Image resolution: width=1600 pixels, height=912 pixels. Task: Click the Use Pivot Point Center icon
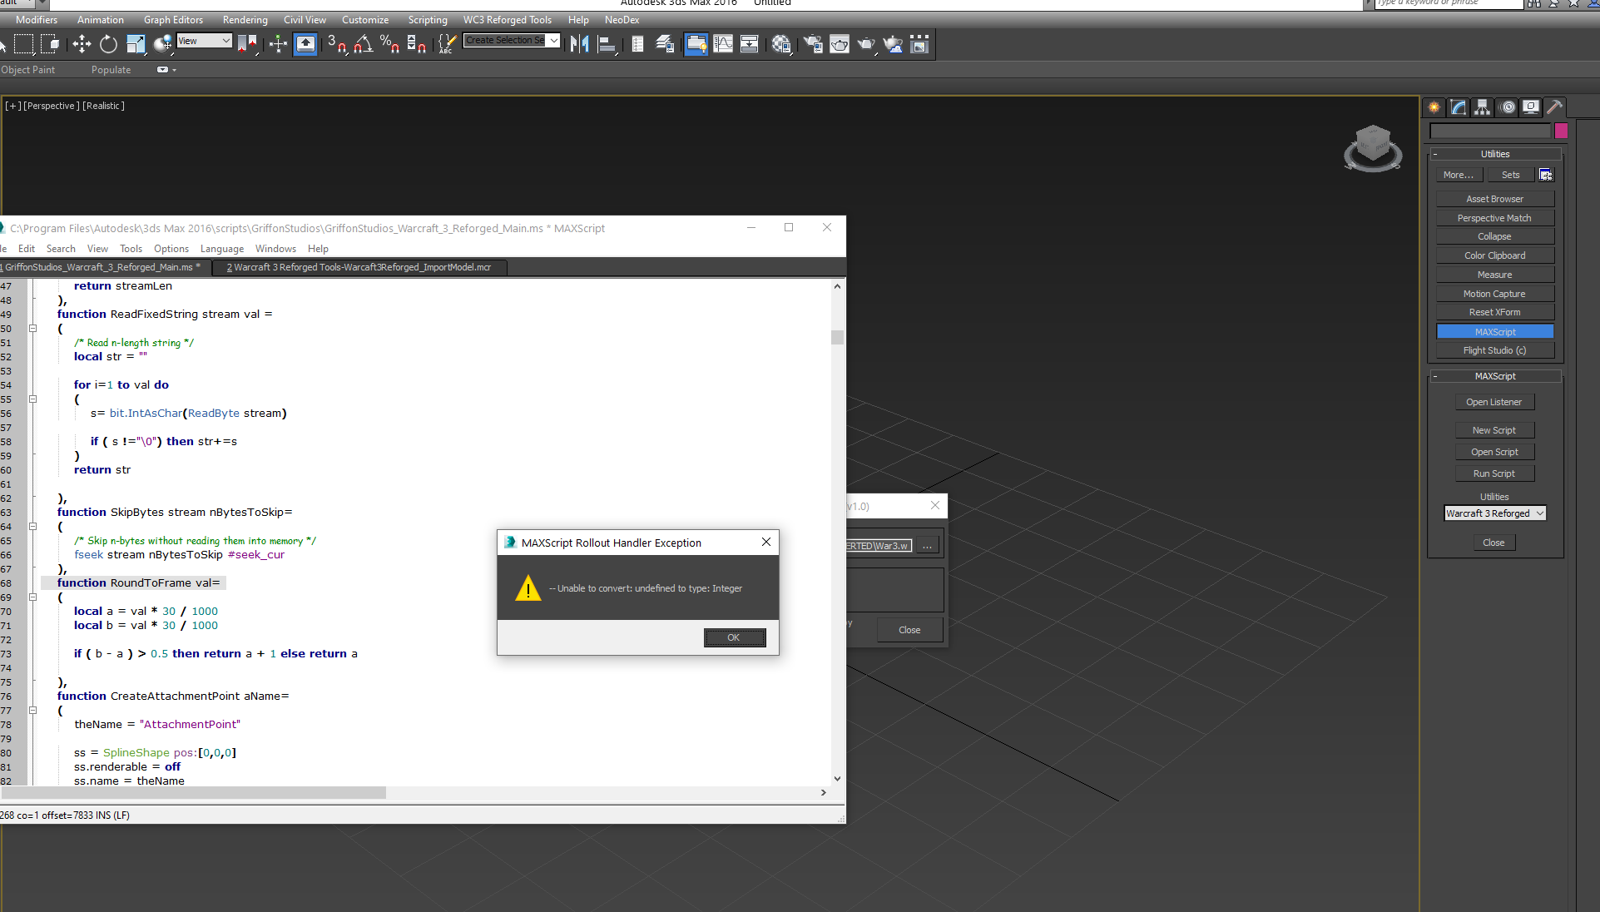tap(247, 44)
